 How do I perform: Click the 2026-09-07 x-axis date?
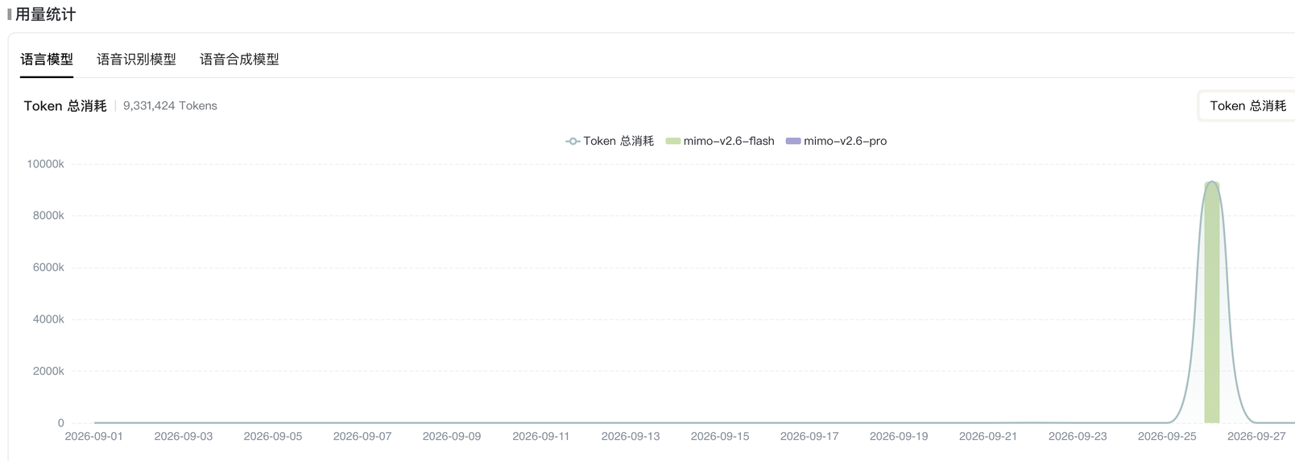(x=362, y=436)
